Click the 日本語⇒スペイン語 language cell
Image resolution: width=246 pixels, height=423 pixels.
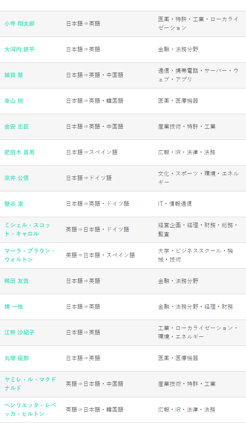92,152
